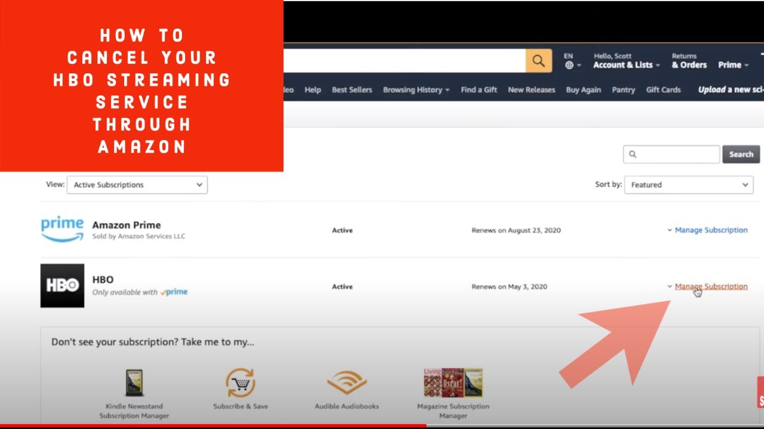Expand chevron beside HBO Manage Subscription
The width and height of the screenshot is (764, 429).
pyautogui.click(x=670, y=287)
